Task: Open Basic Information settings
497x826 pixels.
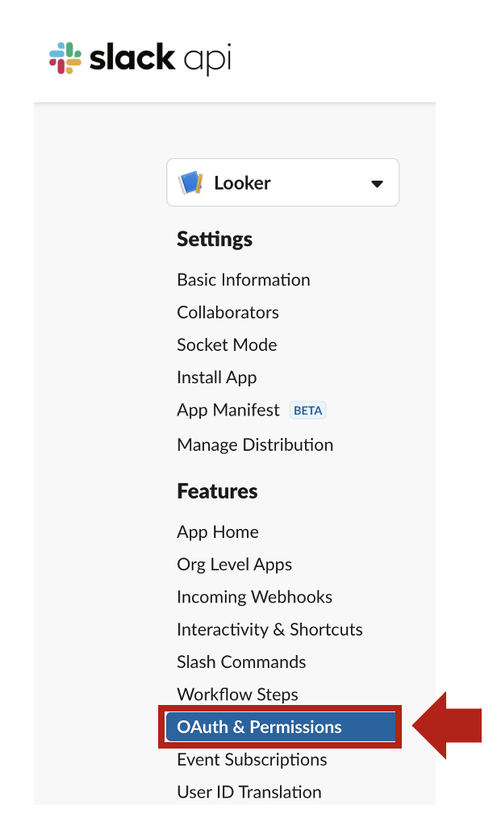Action: pos(244,280)
